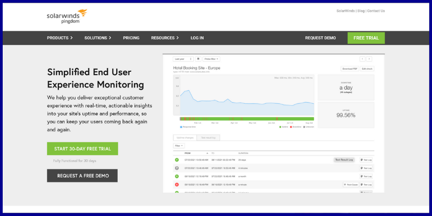Screen dimensions: 432x216
Task: Open the Log In page
Action: tap(197, 38)
